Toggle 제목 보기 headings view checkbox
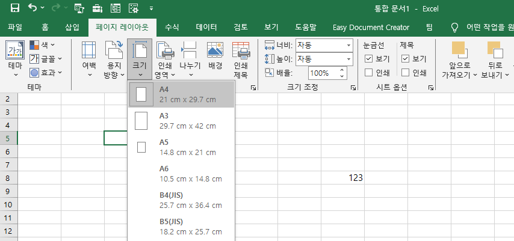The width and height of the screenshot is (514, 241). 405,59
